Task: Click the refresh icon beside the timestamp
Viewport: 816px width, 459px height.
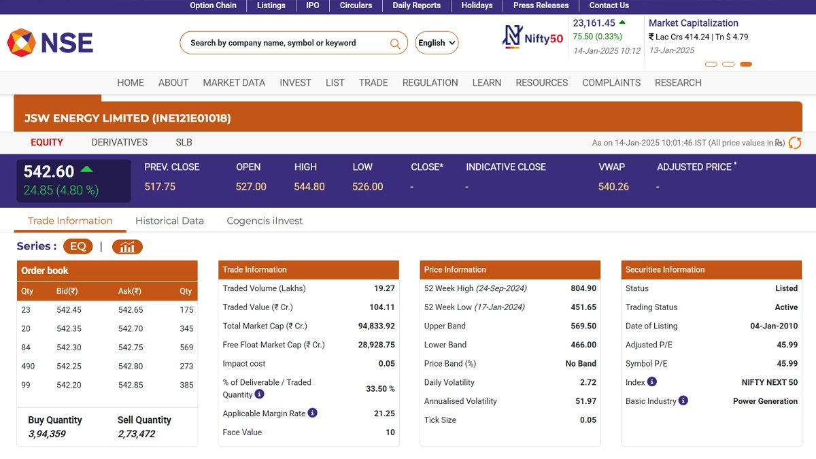Action: [794, 143]
